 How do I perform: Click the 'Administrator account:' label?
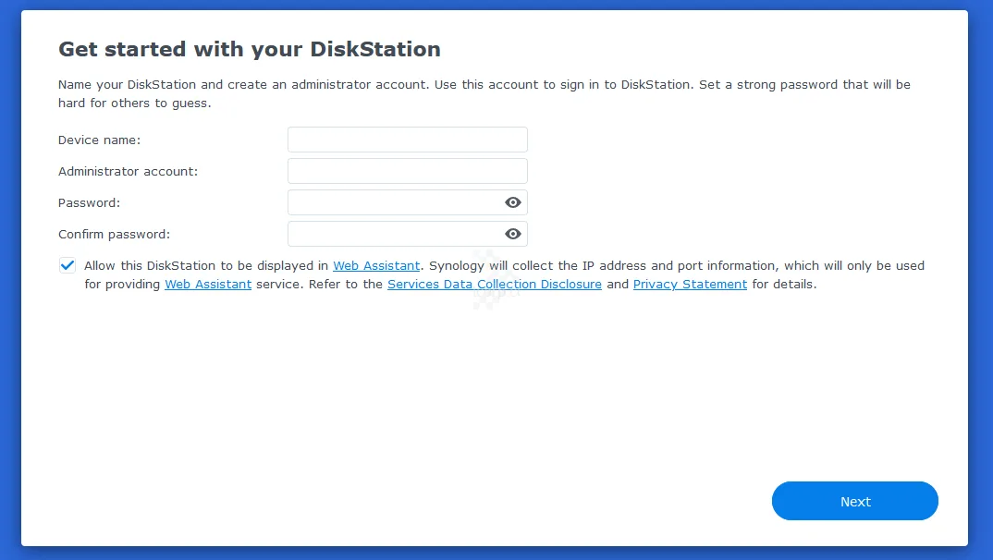(128, 171)
